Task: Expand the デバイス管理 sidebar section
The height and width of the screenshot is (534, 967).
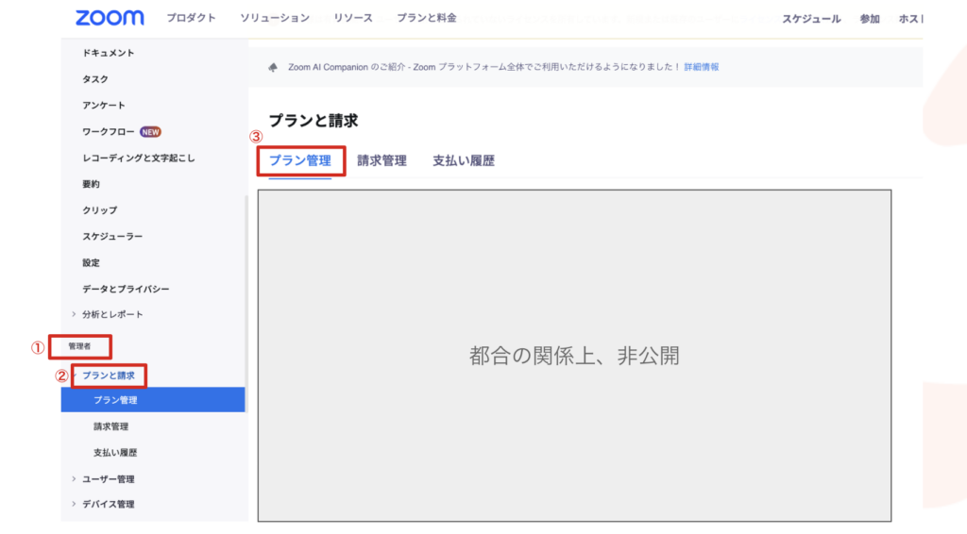Action: [75, 504]
